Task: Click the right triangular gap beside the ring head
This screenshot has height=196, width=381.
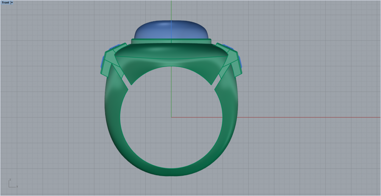Action: [x=216, y=83]
